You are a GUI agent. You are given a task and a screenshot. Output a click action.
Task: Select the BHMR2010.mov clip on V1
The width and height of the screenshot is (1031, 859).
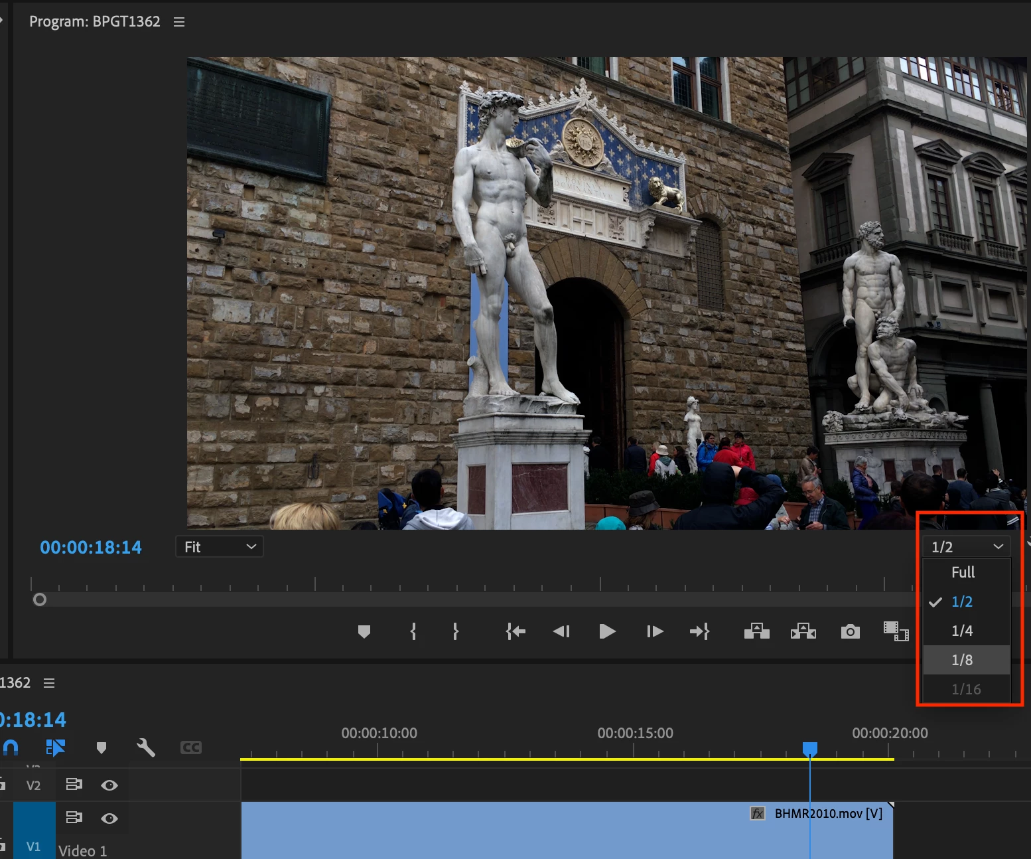tap(567, 830)
